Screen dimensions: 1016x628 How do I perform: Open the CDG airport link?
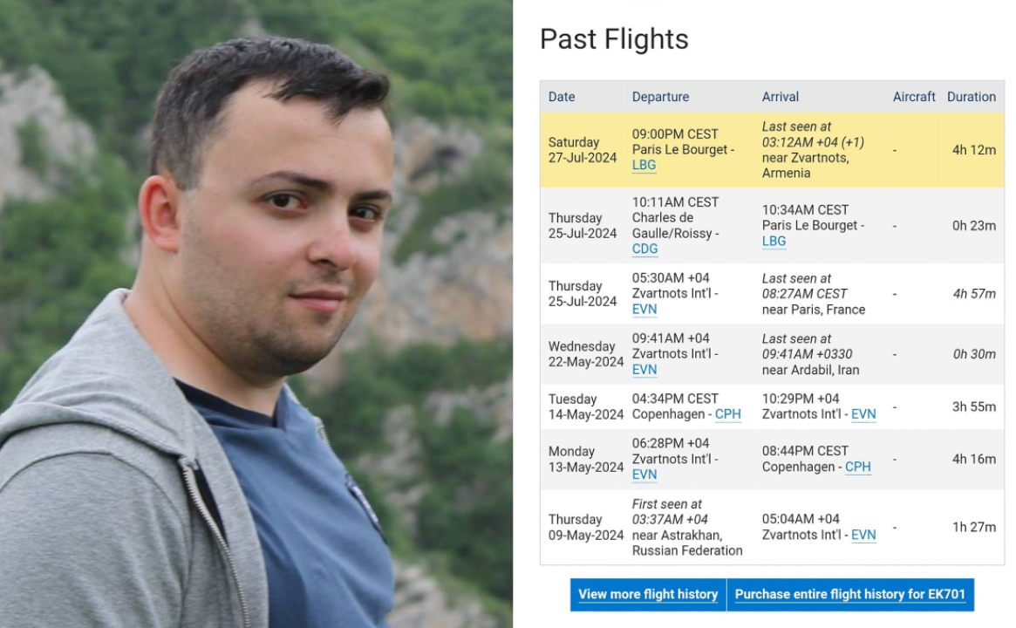pos(644,249)
